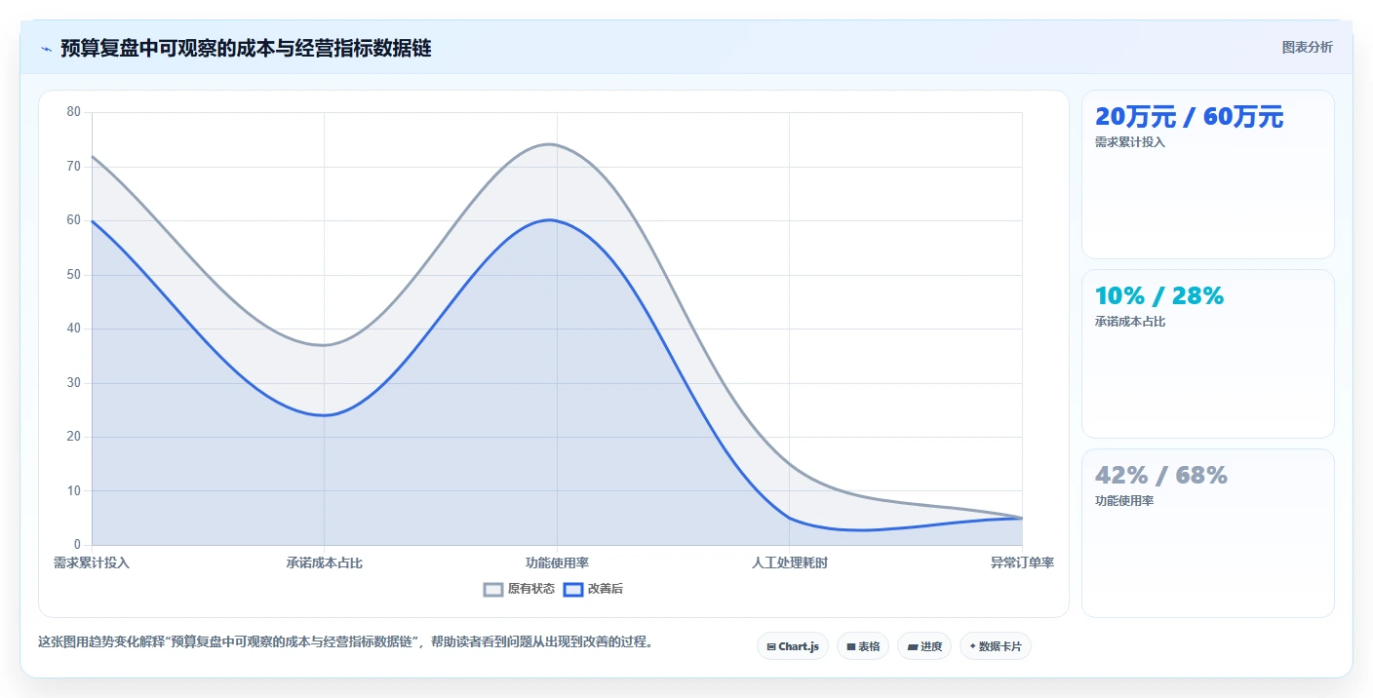Click the 原有状态 gray legend swatch
The width and height of the screenshot is (1373, 698).
pyautogui.click(x=493, y=589)
